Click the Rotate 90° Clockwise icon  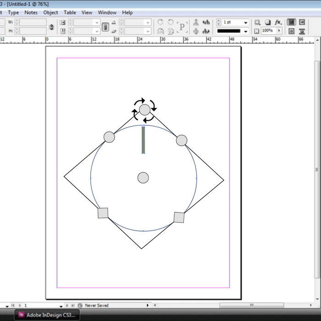[x=160, y=22]
